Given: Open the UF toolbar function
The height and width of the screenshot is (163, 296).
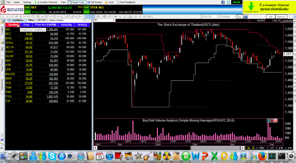Looking at the screenshot, I should [x=115, y=17].
